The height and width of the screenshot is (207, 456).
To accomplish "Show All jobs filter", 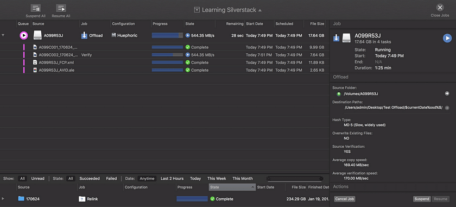I will click(x=22, y=178).
